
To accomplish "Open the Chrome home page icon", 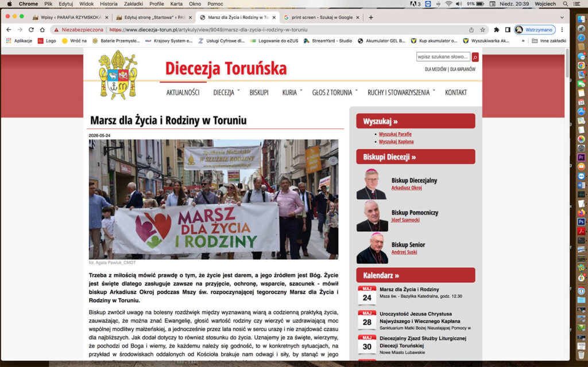I will [42, 30].
